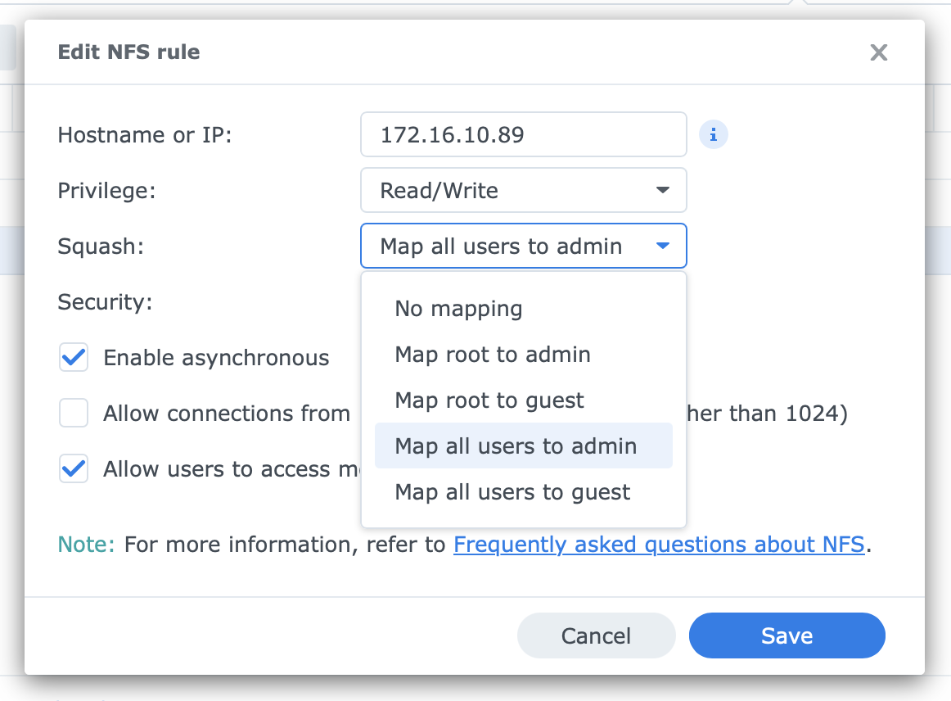Select highlighted Map all users to admin
Screen dimensions: 951x701
click(516, 446)
